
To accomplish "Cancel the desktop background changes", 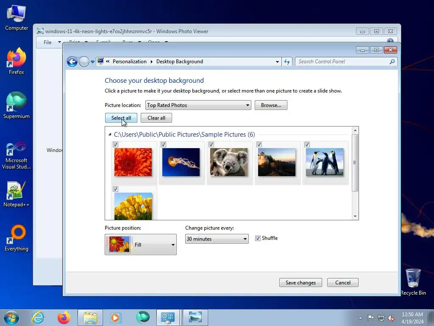I will point(343,282).
